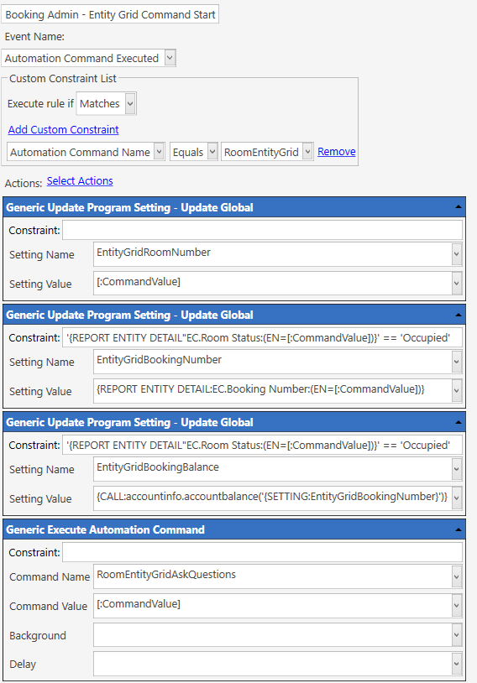Click the Constraint field of the EntityGridBookingBalance action
The width and height of the screenshot is (477, 683).
tap(263, 445)
